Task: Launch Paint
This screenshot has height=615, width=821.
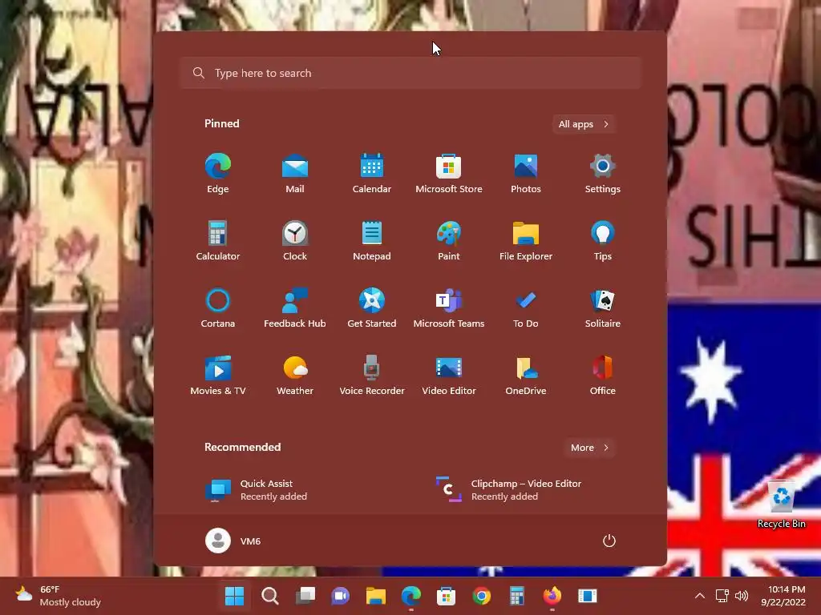Action: (x=449, y=241)
